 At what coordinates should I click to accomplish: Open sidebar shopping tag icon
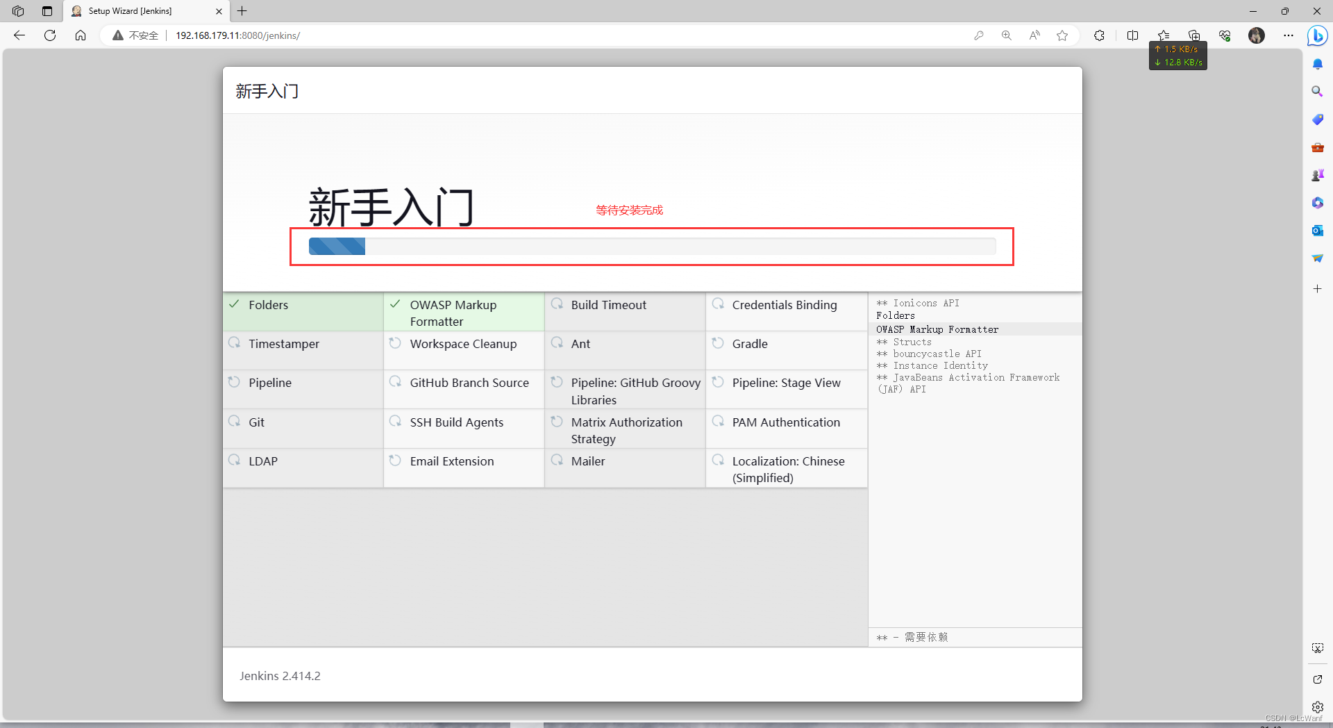coord(1317,119)
